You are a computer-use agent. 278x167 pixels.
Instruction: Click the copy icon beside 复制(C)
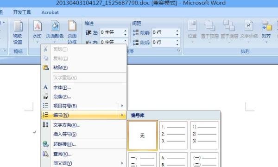point(45,58)
